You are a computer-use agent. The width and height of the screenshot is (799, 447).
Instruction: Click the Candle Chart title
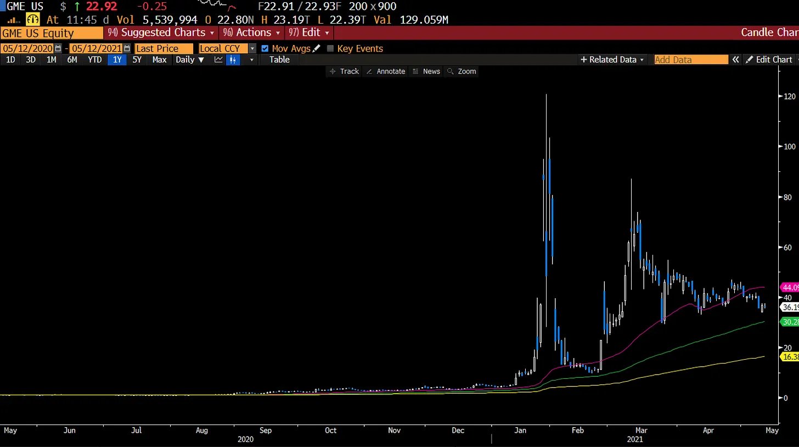coord(769,32)
